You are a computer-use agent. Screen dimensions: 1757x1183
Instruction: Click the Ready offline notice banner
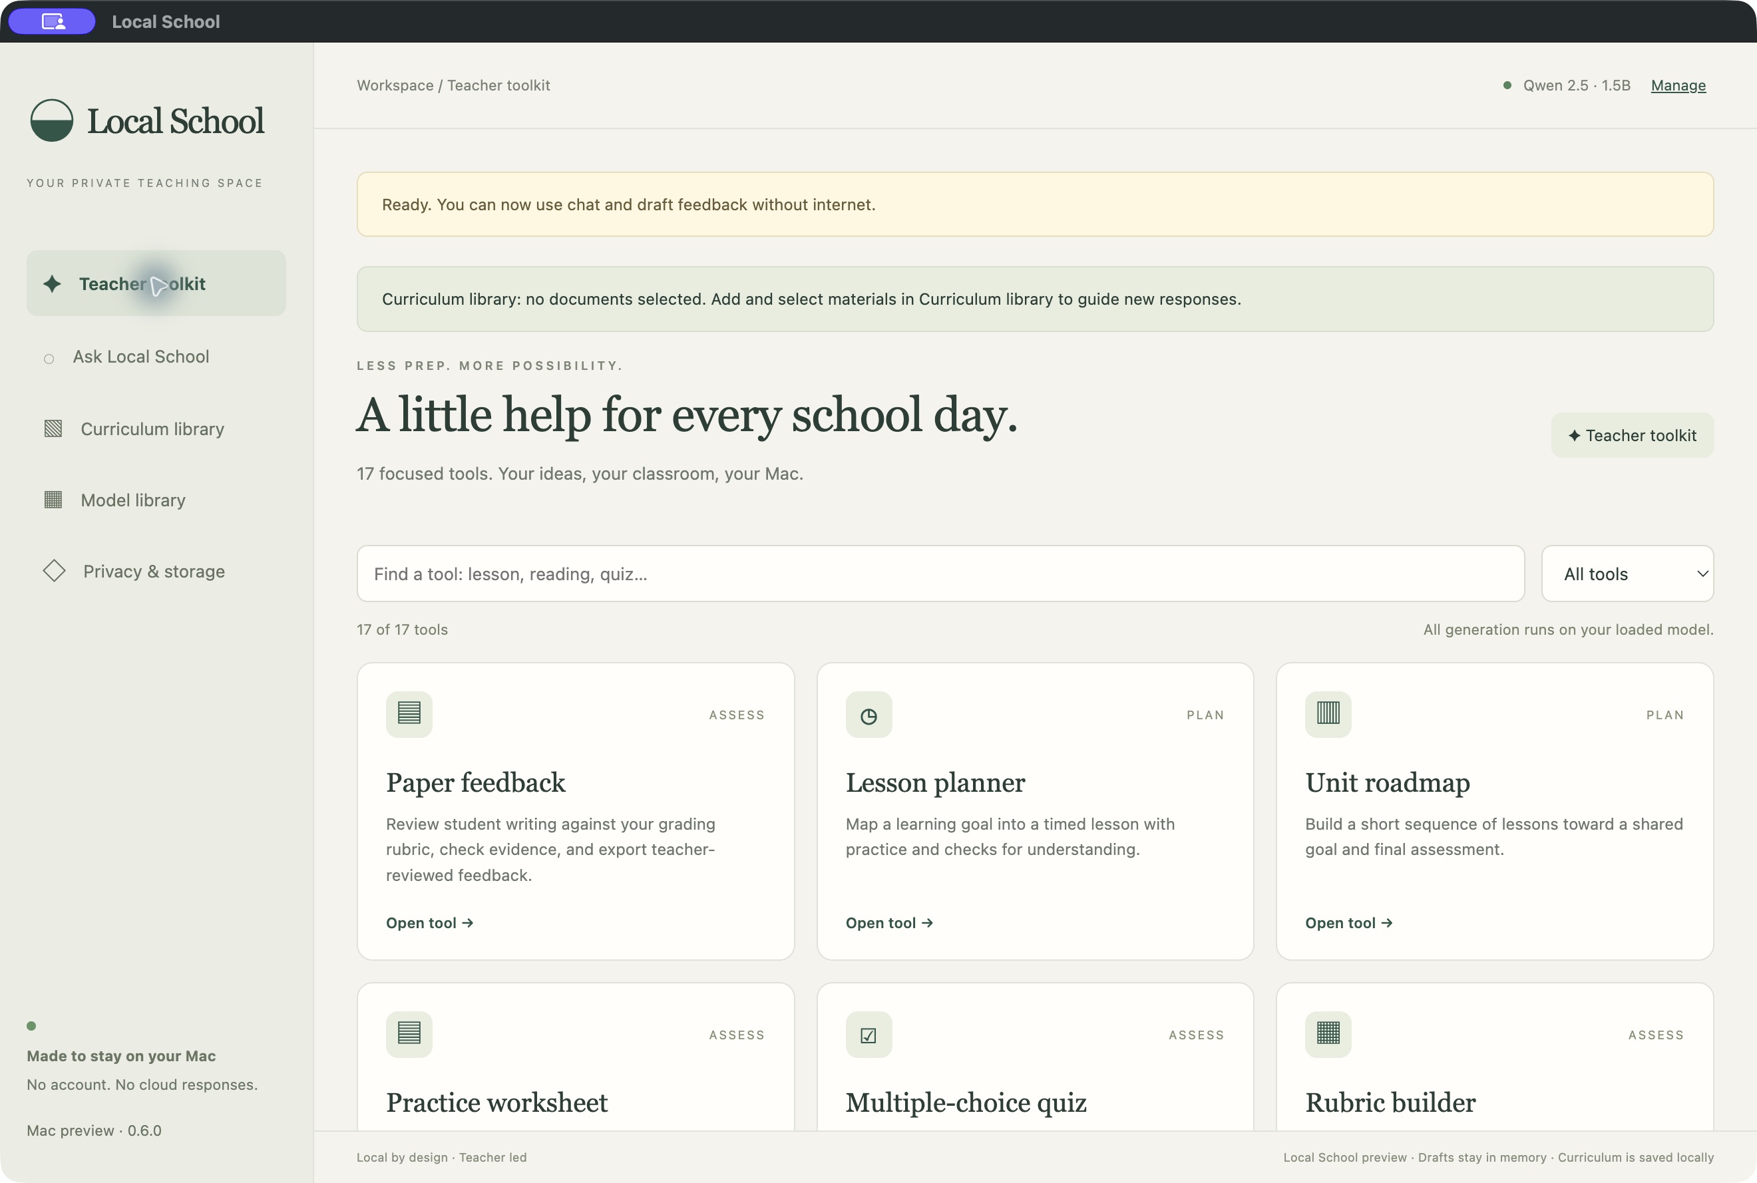(x=1035, y=204)
